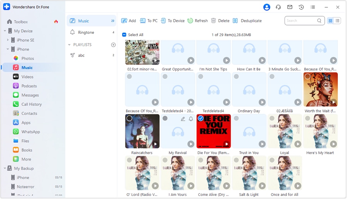This screenshot has height=199, width=347.
Task: Click the Add music button
Action: pyautogui.click(x=128, y=21)
